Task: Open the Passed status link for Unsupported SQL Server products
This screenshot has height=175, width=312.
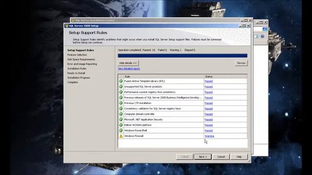Action: pyautogui.click(x=209, y=87)
